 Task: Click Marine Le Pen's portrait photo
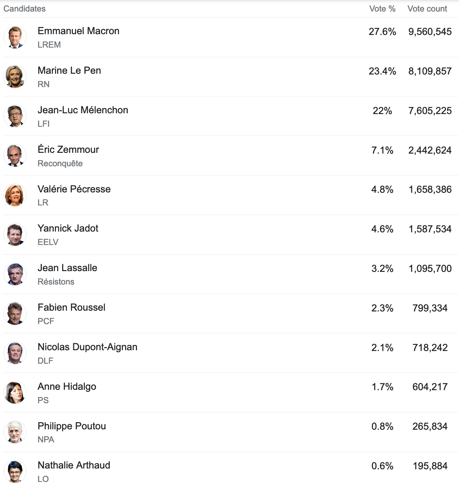pos(15,77)
